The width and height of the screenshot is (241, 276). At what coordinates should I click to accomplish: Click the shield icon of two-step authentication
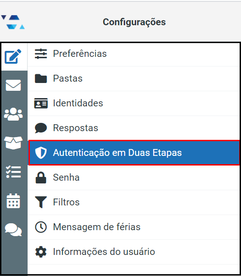point(41,153)
